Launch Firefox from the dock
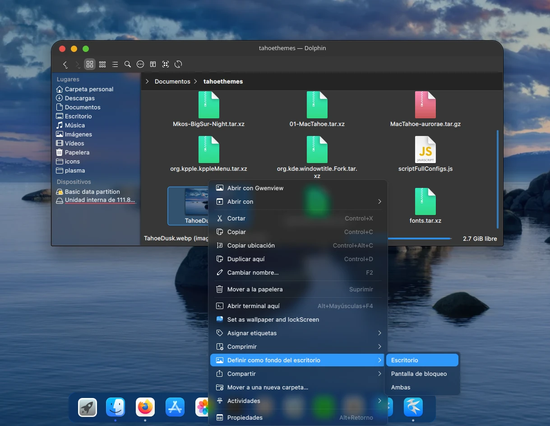Image resolution: width=550 pixels, height=426 pixels. [x=145, y=407]
